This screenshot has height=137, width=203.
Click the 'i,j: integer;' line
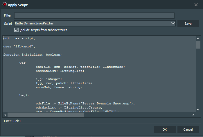coord(49,79)
